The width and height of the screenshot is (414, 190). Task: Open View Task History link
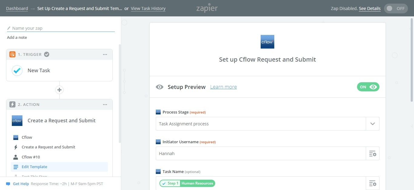point(148,8)
